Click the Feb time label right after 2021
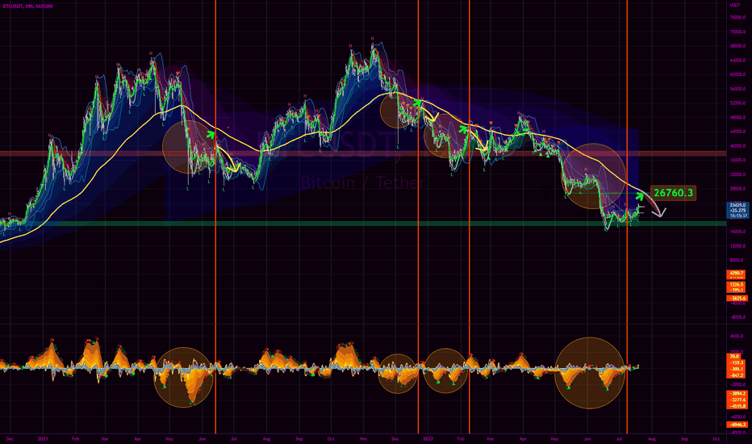 coord(75,438)
